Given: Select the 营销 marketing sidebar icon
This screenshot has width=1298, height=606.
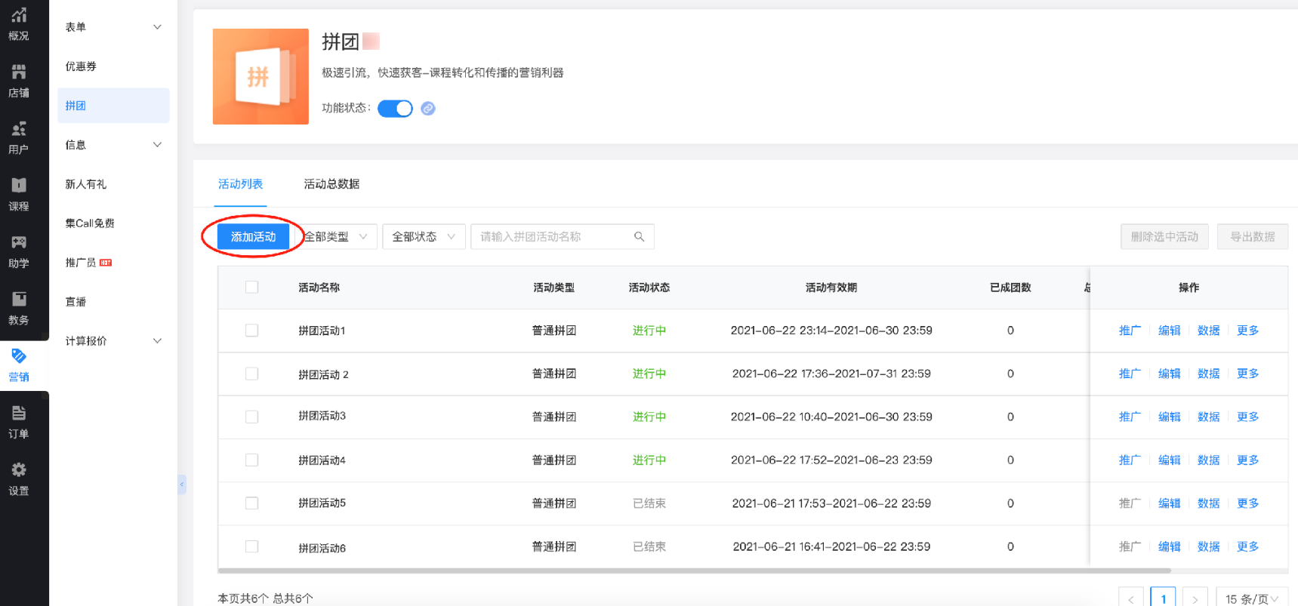Looking at the screenshot, I should point(19,365).
